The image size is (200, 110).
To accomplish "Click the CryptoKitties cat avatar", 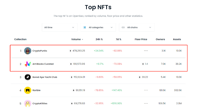I will tap(27, 103).
